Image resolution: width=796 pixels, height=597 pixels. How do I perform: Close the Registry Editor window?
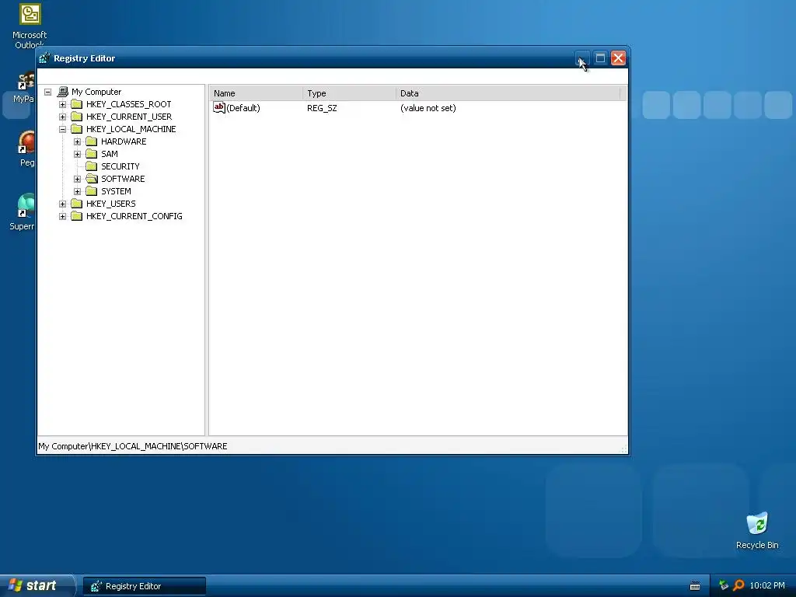point(618,58)
